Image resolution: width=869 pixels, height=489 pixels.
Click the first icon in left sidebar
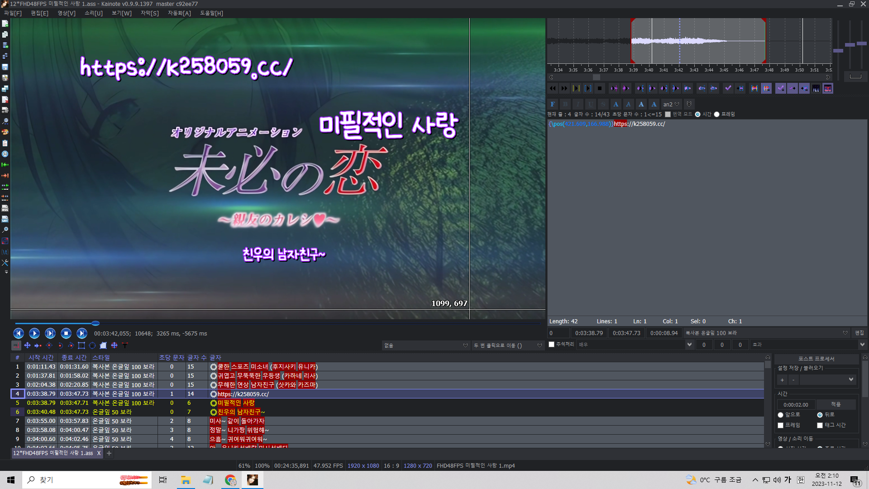click(x=5, y=24)
